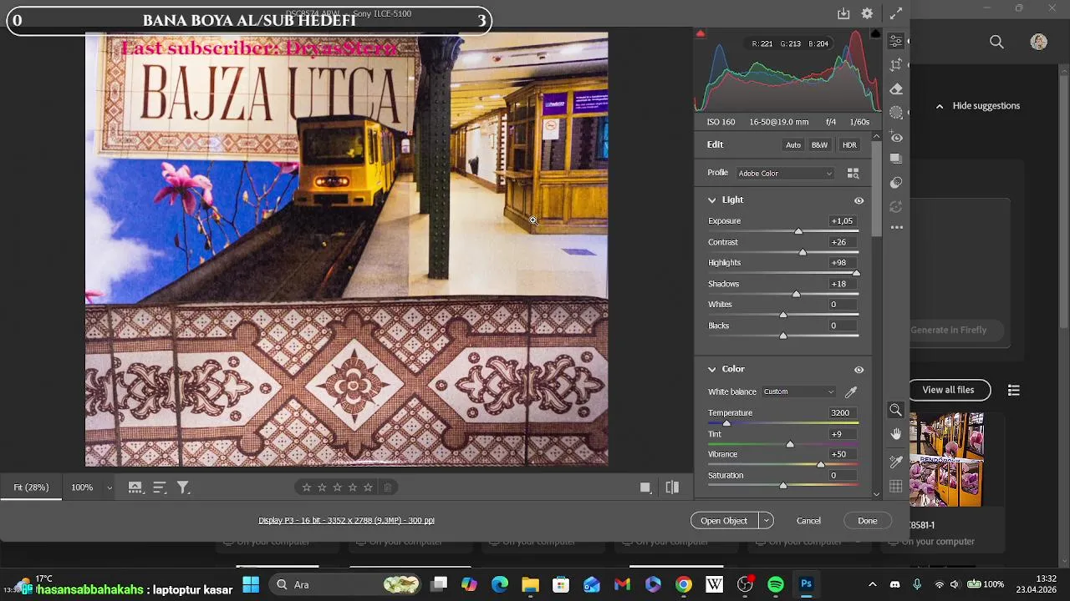Screen dimensions: 1070x601
Task: Open the recent file thumbnail in Photoshop home
Action: [946, 459]
